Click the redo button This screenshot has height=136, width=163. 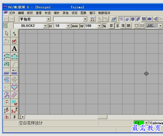11,19
